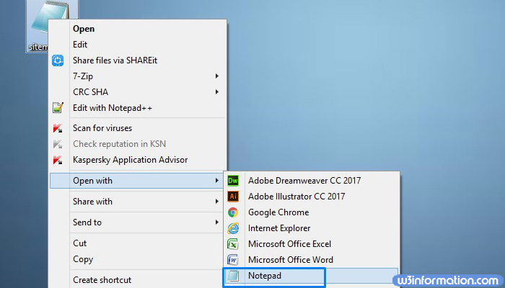Image resolution: width=505 pixels, height=288 pixels.
Task: Select Share files via SHAREit
Action: click(138, 60)
